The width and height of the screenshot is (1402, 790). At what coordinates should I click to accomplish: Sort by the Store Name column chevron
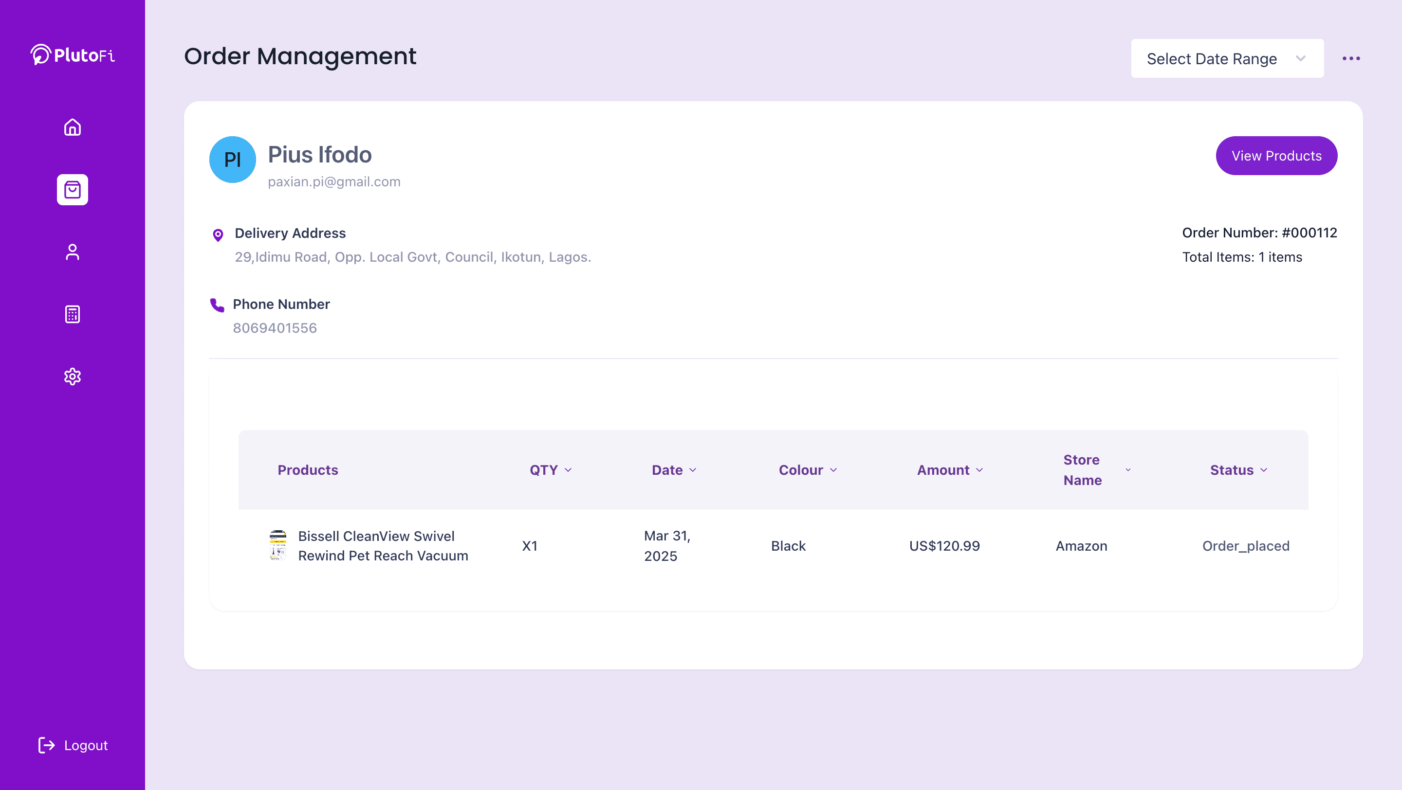click(x=1128, y=470)
